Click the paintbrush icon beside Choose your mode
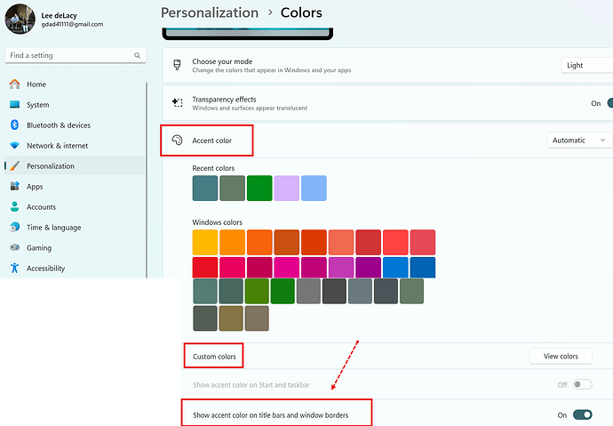This screenshot has width=613, height=426. [177, 65]
